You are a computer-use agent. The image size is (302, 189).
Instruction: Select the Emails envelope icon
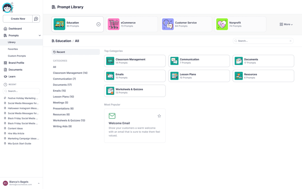pyautogui.click(x=110, y=76)
